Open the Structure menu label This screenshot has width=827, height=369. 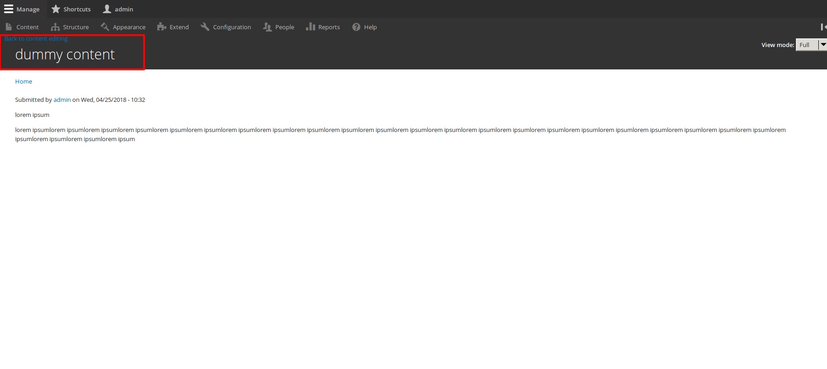click(x=76, y=27)
